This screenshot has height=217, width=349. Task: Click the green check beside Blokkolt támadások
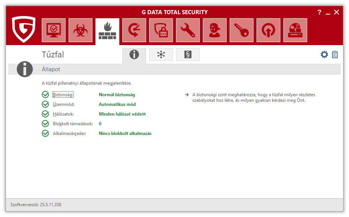45,123
